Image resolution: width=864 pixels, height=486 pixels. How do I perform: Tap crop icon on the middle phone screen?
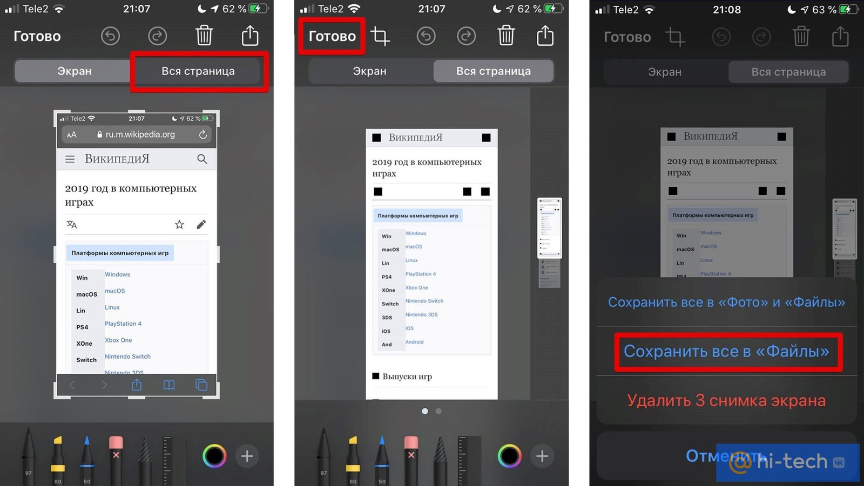[380, 36]
